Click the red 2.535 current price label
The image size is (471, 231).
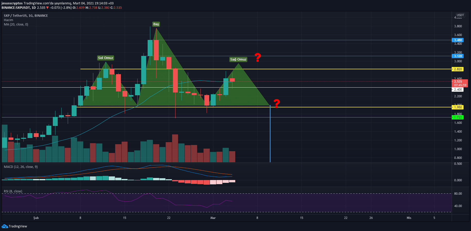pyautogui.click(x=460, y=82)
